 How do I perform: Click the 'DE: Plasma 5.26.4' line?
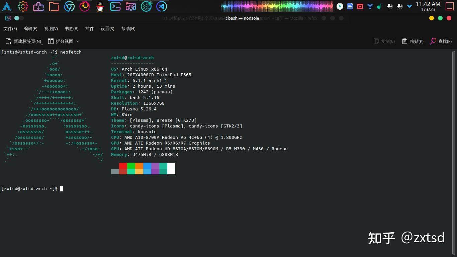[x=134, y=109]
